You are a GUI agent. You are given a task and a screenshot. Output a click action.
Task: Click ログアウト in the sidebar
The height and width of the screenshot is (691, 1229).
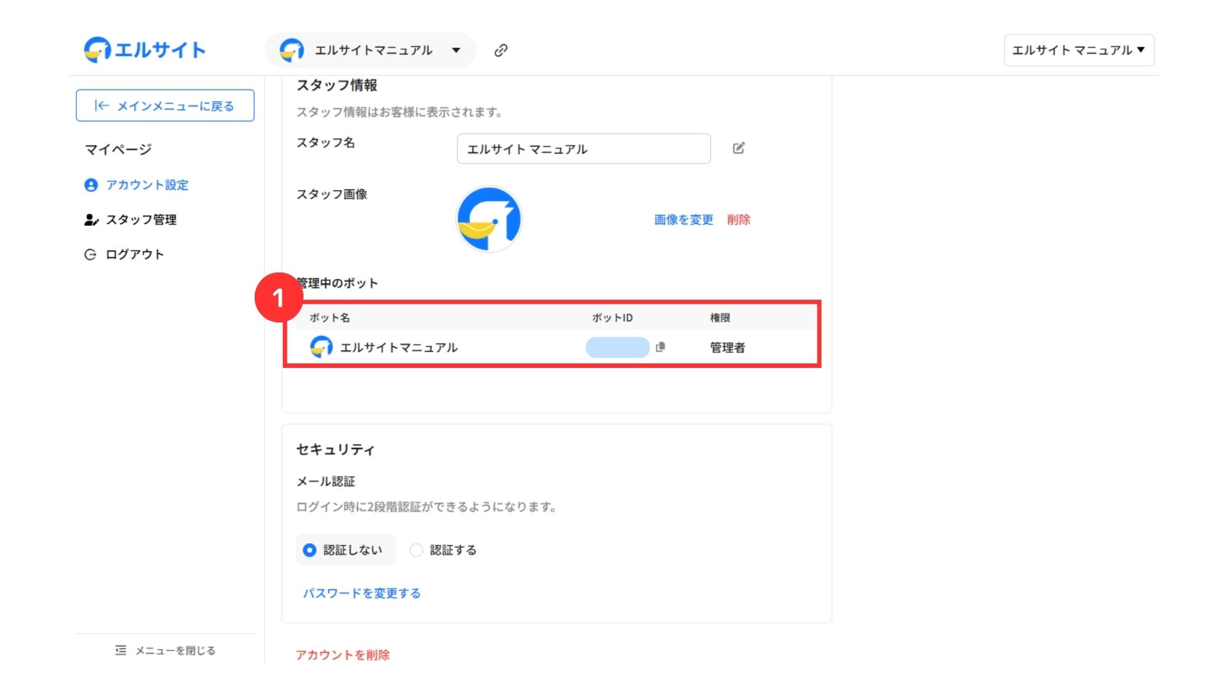[x=134, y=255]
